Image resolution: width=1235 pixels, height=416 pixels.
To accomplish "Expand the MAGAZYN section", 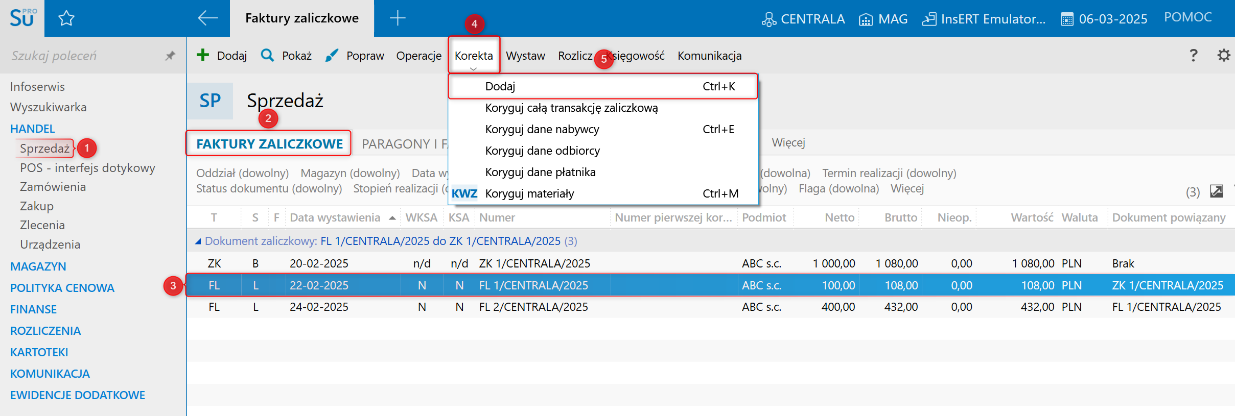I will pyautogui.click(x=38, y=266).
